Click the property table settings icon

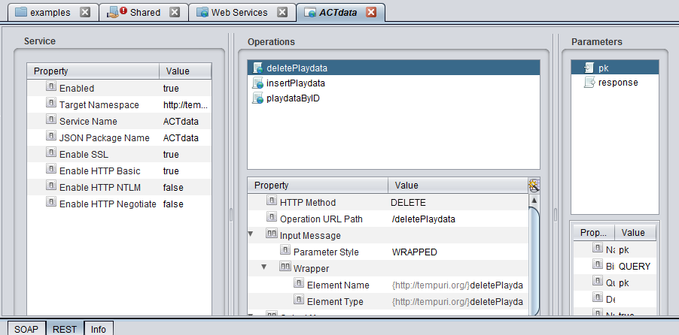534,186
